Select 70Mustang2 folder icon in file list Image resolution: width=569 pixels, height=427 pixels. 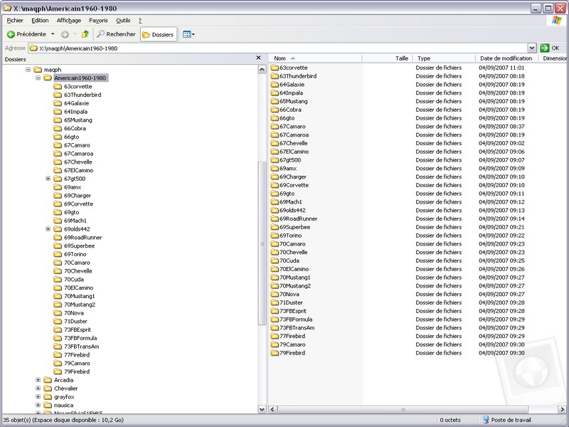point(275,286)
